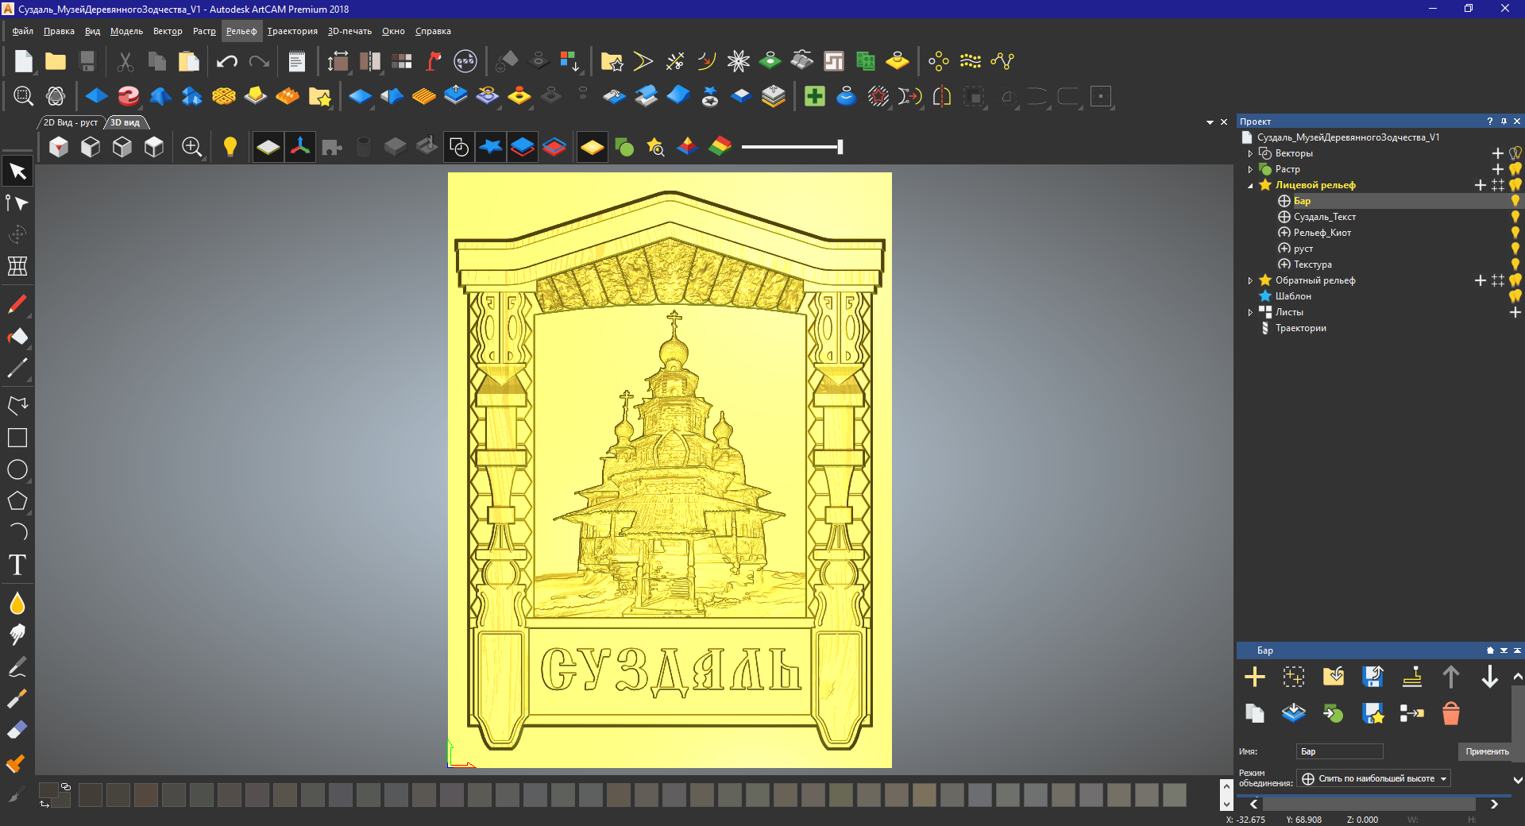Open the Модель menu
Screen dimensions: 1525x826
[x=126, y=31]
